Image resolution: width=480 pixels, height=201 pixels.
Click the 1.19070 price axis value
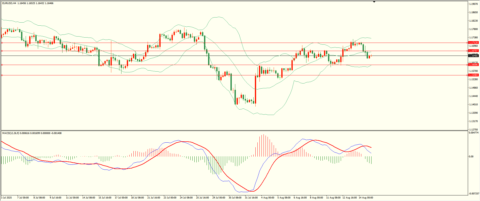(473, 4)
